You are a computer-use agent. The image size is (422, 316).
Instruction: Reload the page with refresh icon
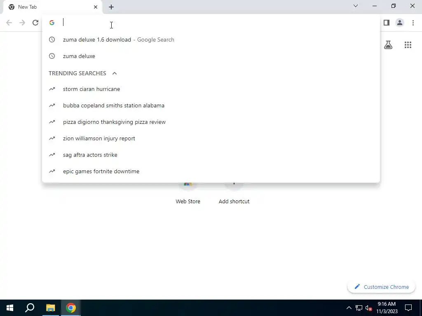click(35, 23)
